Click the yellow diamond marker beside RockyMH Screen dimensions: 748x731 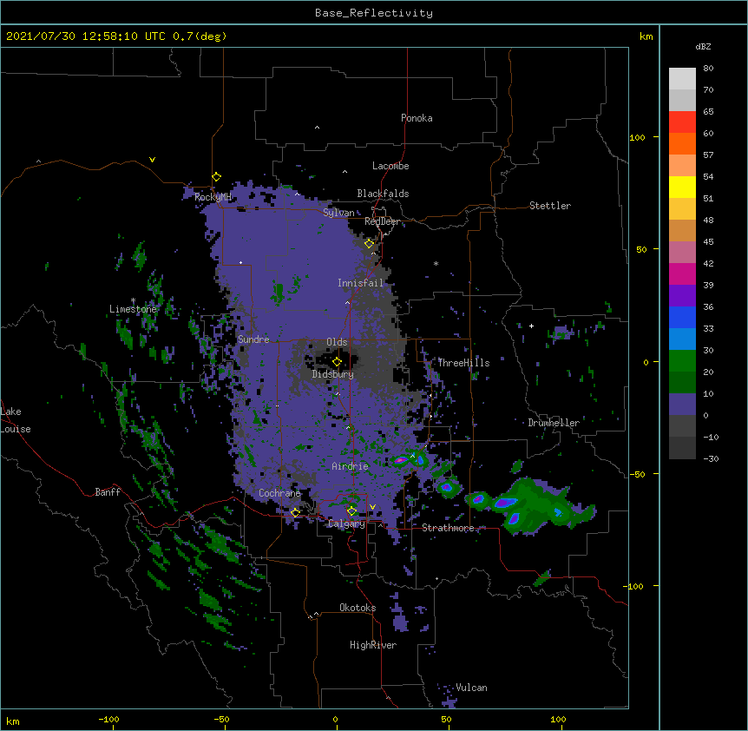[217, 177]
